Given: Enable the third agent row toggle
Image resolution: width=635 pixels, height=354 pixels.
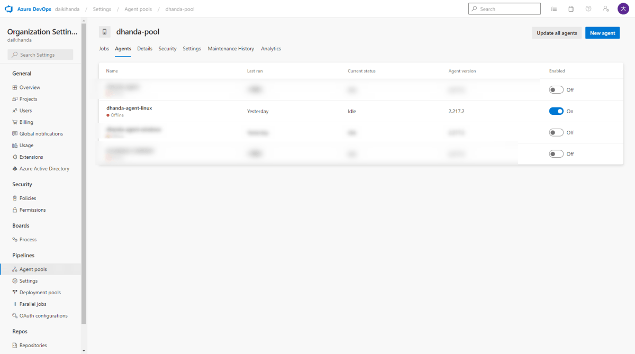Looking at the screenshot, I should pyautogui.click(x=556, y=133).
